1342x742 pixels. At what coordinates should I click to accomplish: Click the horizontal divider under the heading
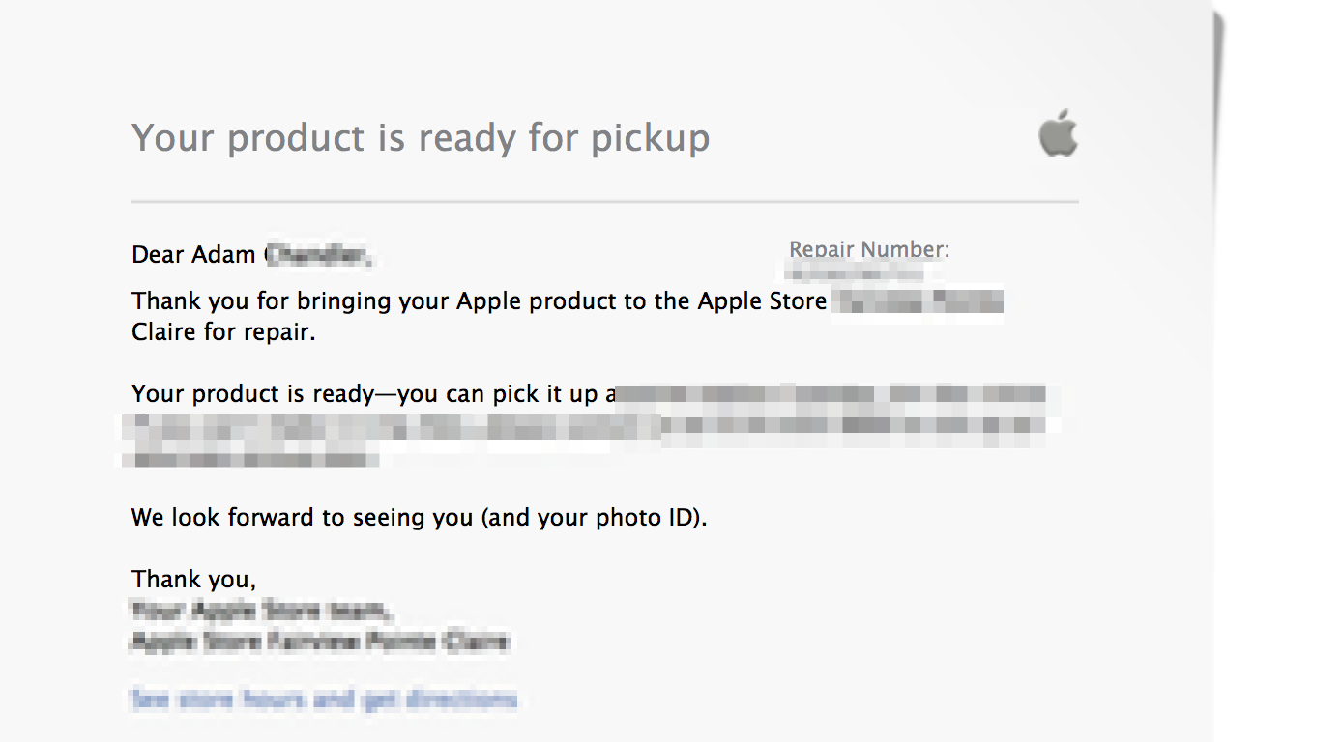[604, 202]
